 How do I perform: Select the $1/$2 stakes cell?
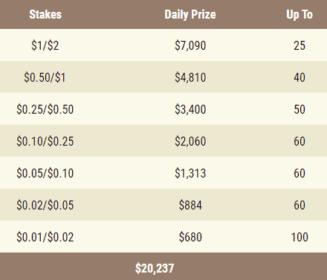click(45, 45)
